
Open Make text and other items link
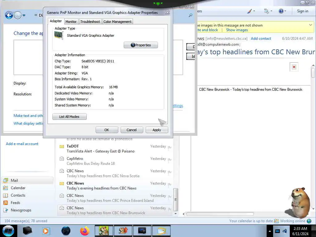click(x=28, y=116)
